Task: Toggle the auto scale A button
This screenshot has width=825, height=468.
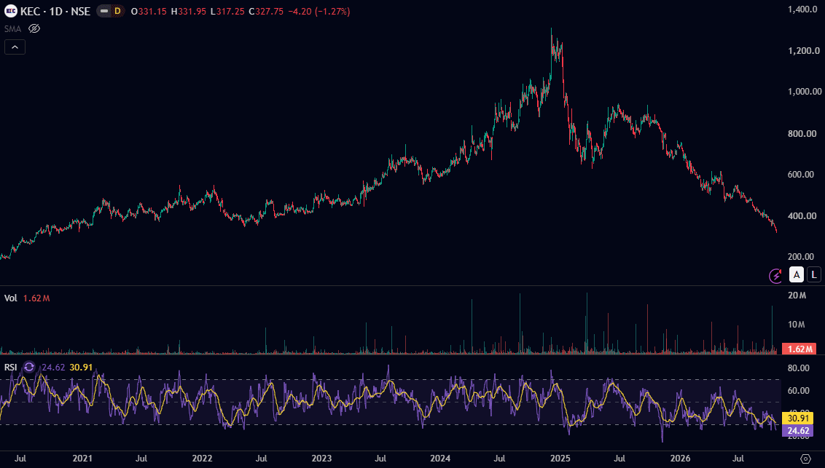Action: (797, 274)
